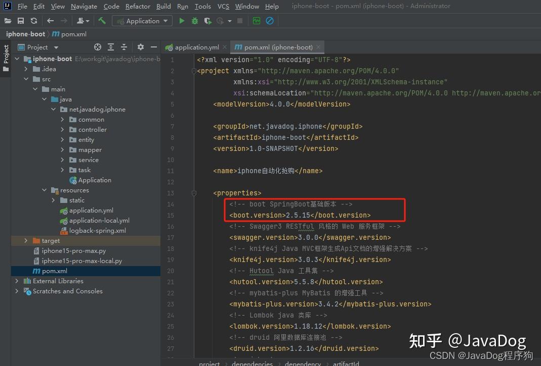
Task: Collapse all nodes in the Project tree
Action: pos(124,47)
